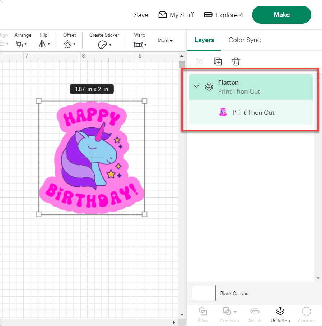Click the Contour tool icon
This screenshot has width=322, height=326.
tap(306, 311)
